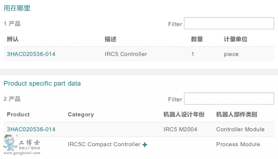The width and height of the screenshot is (278, 159).
Task: Click the IRC5 Controller description cell
Action: point(126,54)
